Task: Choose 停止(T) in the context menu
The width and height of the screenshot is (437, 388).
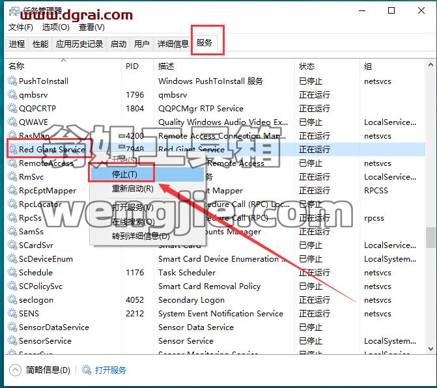Action: click(x=147, y=174)
